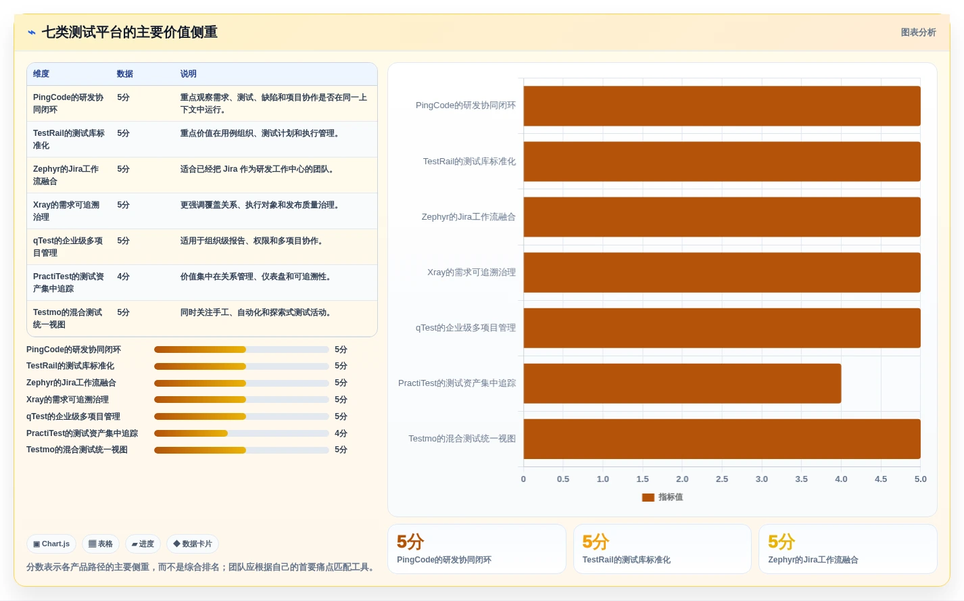Click the Zephyr chart bar
This screenshot has width=964, height=601.
tap(722, 217)
